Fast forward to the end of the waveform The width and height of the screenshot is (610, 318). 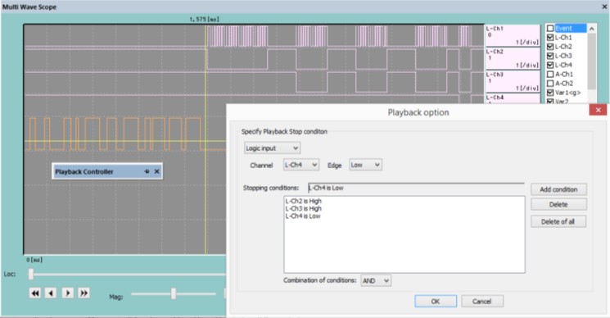84,293
